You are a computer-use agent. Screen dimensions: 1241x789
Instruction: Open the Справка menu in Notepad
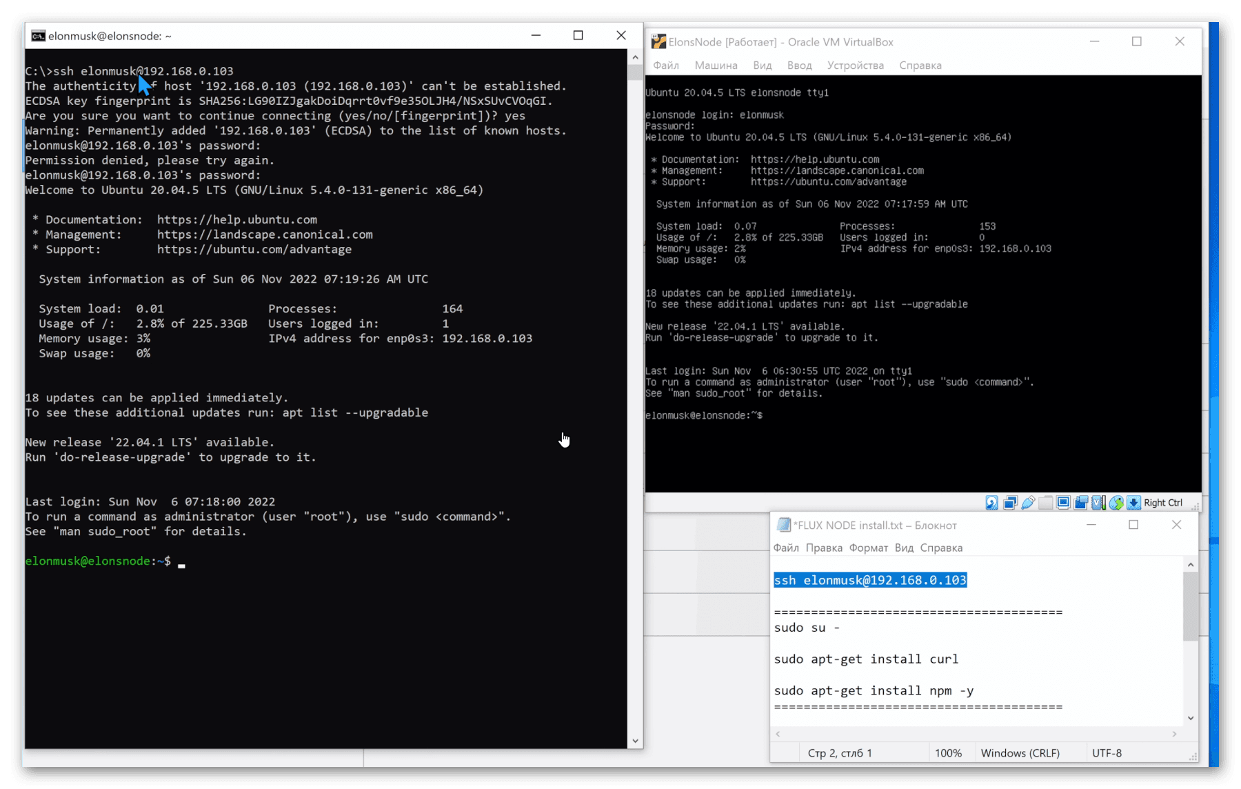941,548
